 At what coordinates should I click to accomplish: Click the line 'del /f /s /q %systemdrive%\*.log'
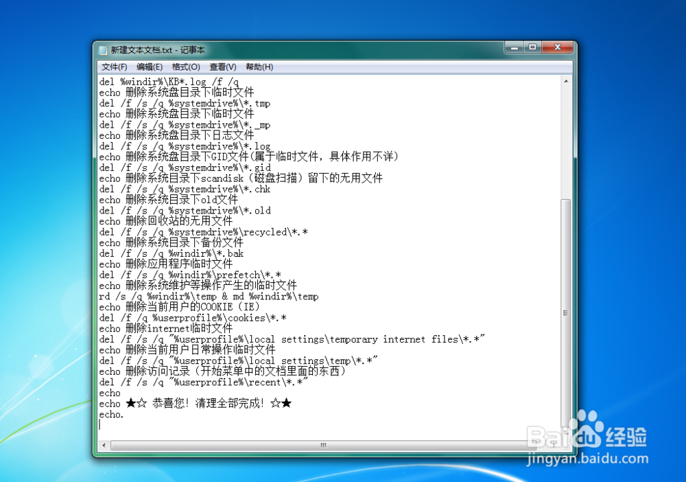coord(185,146)
